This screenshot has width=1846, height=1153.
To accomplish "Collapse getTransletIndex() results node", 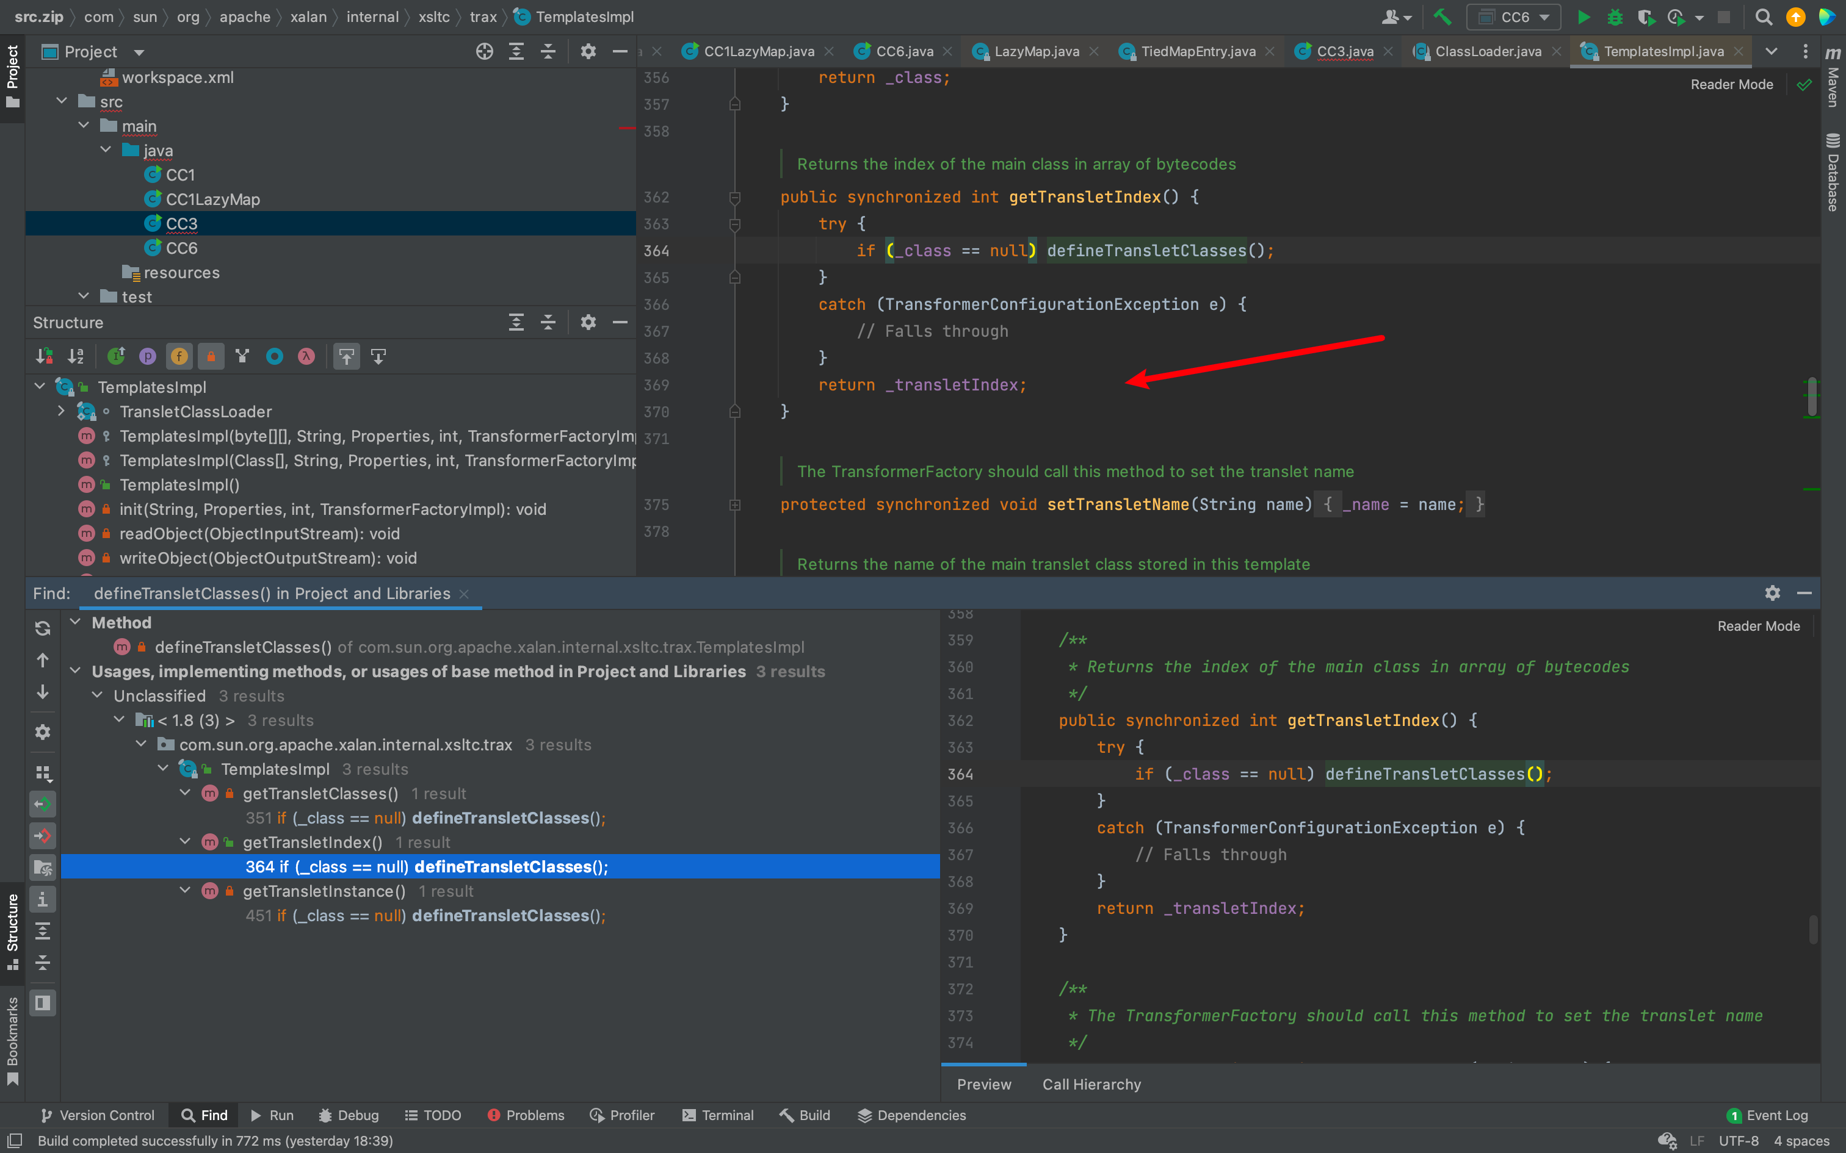I will (x=184, y=842).
